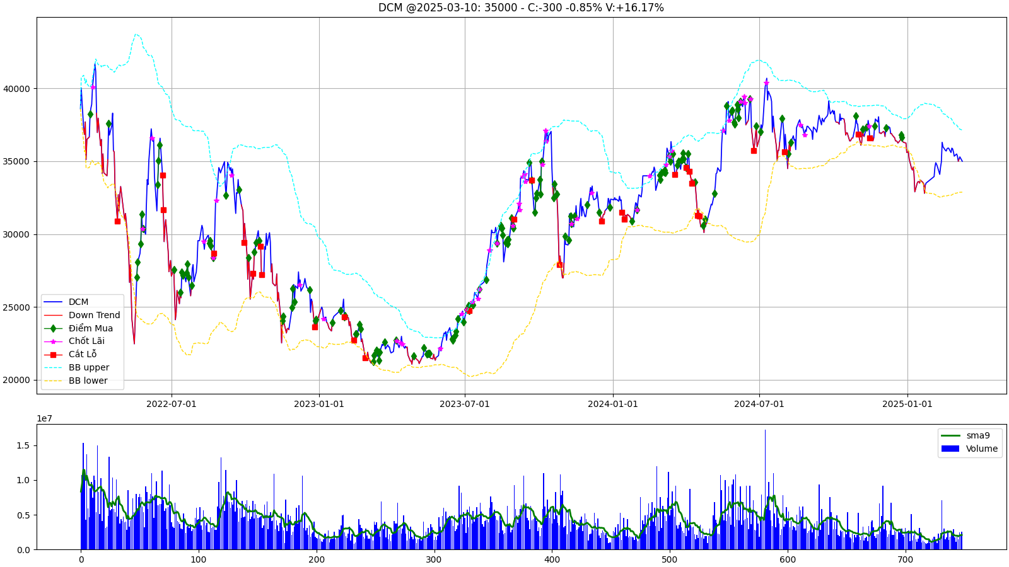Click the 600 tick on volume x-axis
This screenshot has height=567, width=1009.
click(x=788, y=559)
